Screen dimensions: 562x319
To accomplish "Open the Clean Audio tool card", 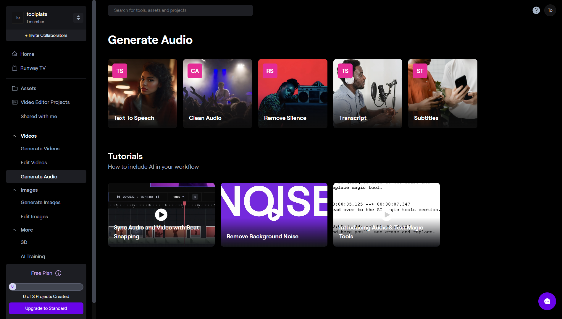I will 218,94.
